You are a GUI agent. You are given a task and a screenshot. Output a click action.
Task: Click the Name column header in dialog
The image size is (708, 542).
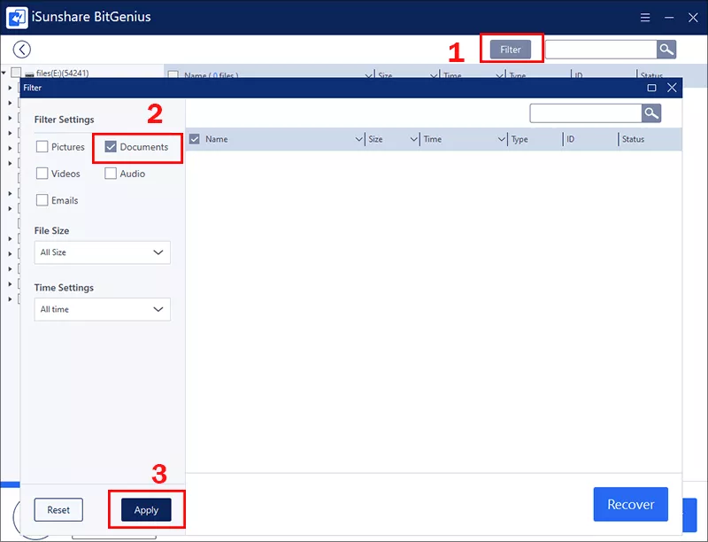click(217, 139)
